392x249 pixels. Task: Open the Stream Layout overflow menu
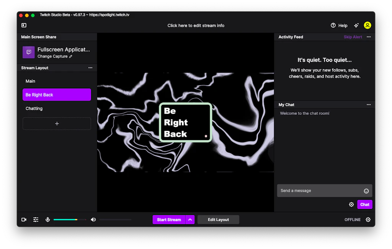click(x=90, y=67)
